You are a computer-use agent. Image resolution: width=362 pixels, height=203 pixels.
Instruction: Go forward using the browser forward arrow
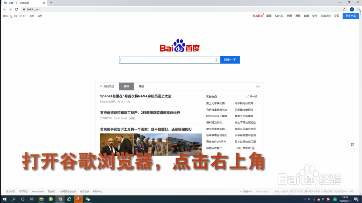click(10, 9)
